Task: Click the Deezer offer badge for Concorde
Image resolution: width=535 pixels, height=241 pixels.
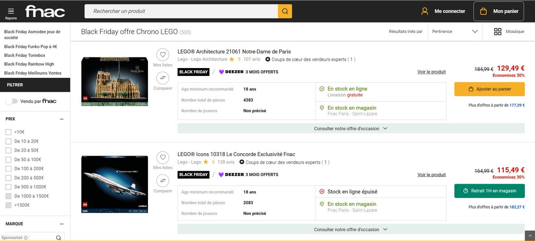Action: [x=248, y=175]
